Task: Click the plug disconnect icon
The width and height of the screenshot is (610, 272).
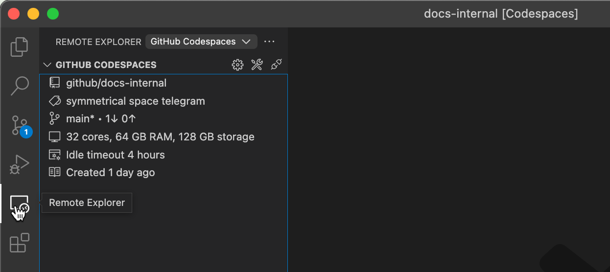Action: (x=277, y=65)
